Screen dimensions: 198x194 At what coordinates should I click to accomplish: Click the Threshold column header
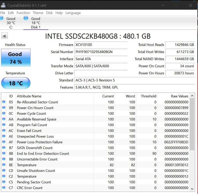(147, 96)
